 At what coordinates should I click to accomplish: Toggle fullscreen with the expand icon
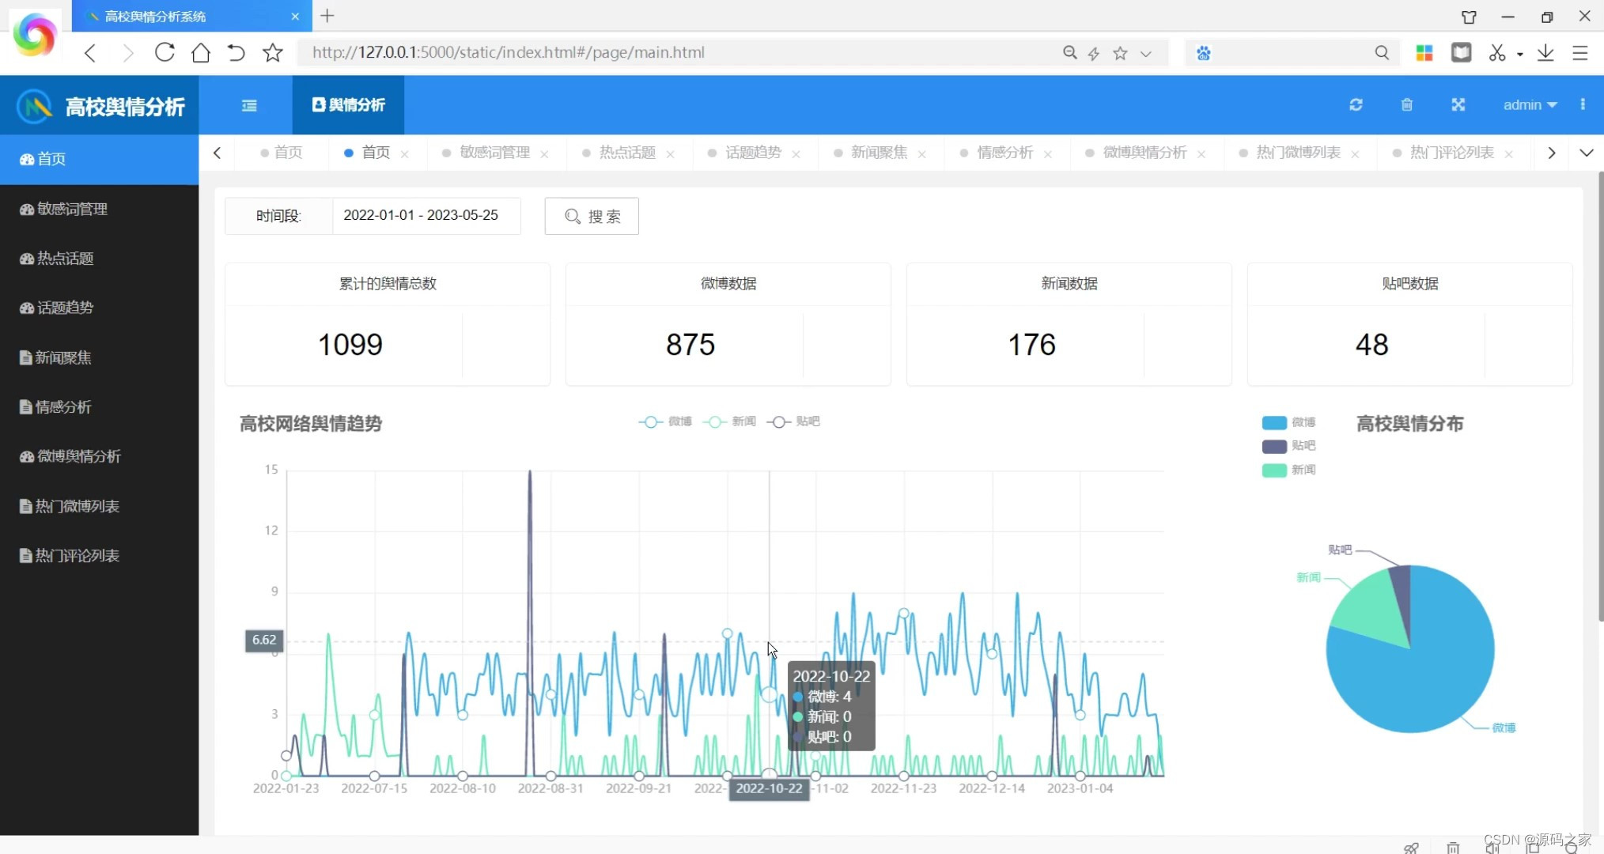point(1458,105)
